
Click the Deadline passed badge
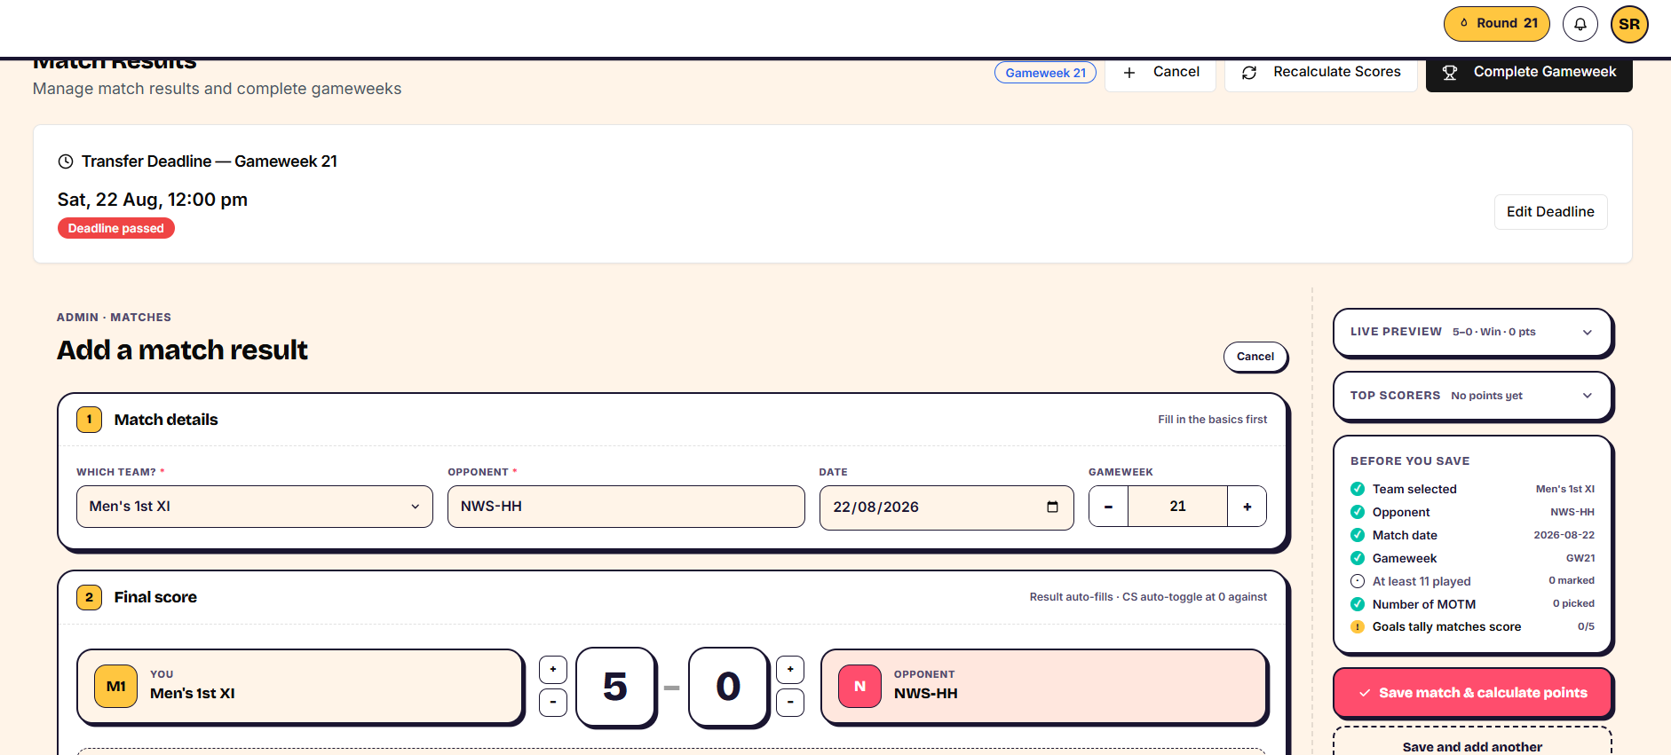(116, 229)
